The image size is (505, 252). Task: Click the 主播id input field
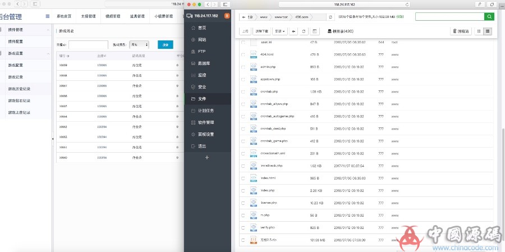coord(88,45)
